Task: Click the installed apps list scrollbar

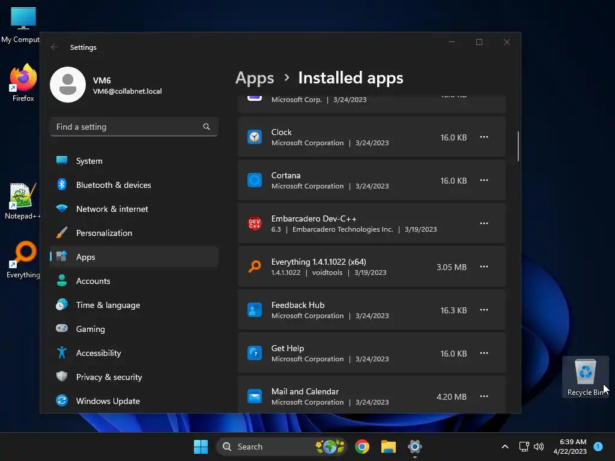Action: pos(518,146)
